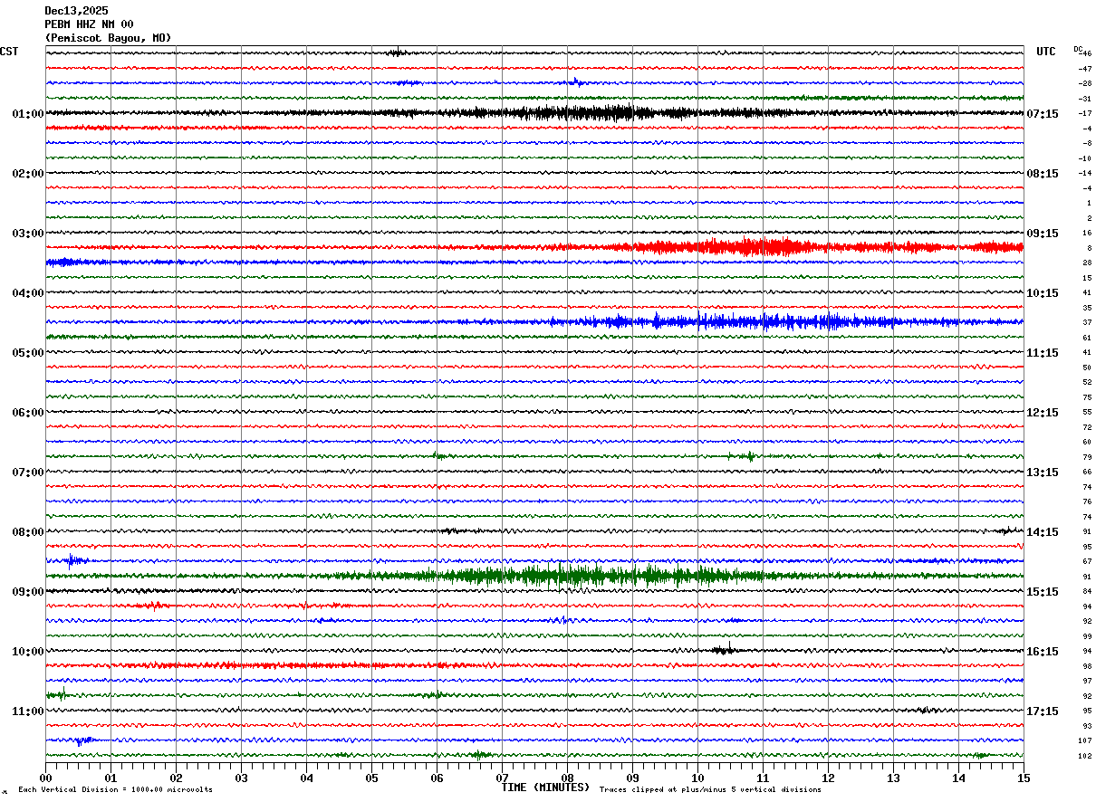Click the CST timezone label

pyautogui.click(x=9, y=52)
